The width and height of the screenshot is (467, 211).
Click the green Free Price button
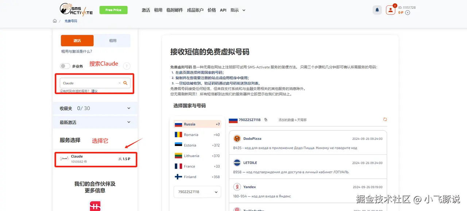tap(113, 10)
